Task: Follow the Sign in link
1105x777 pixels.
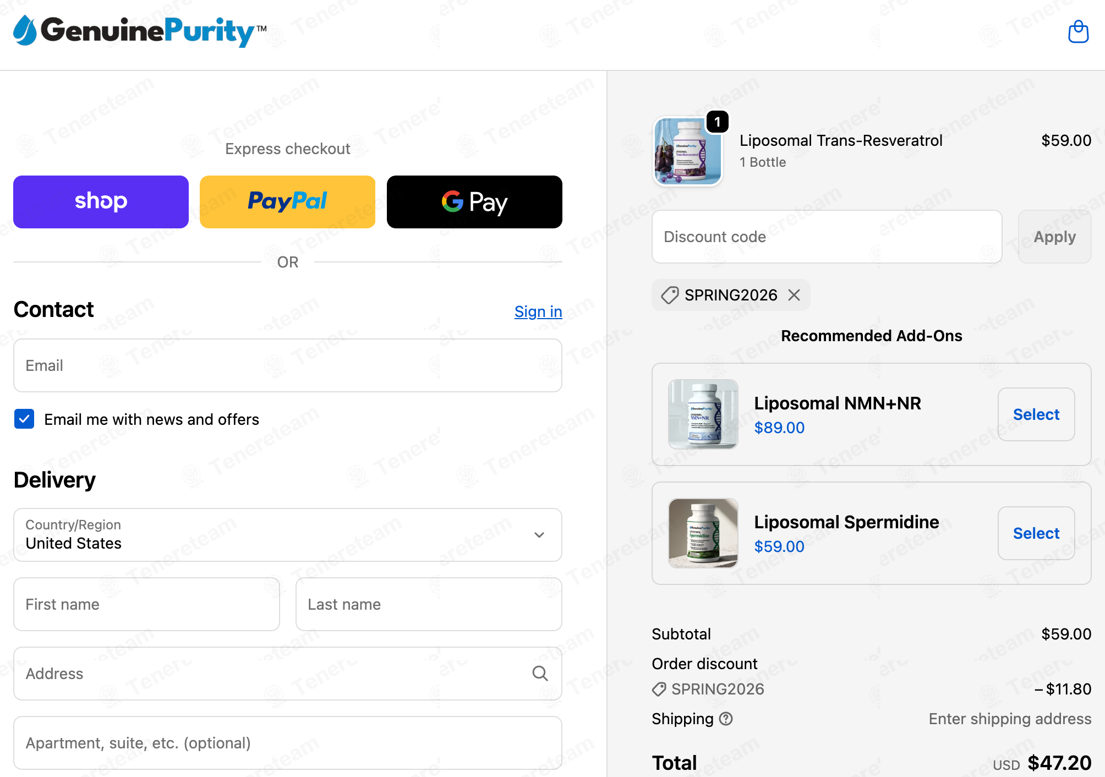Action: tap(538, 311)
